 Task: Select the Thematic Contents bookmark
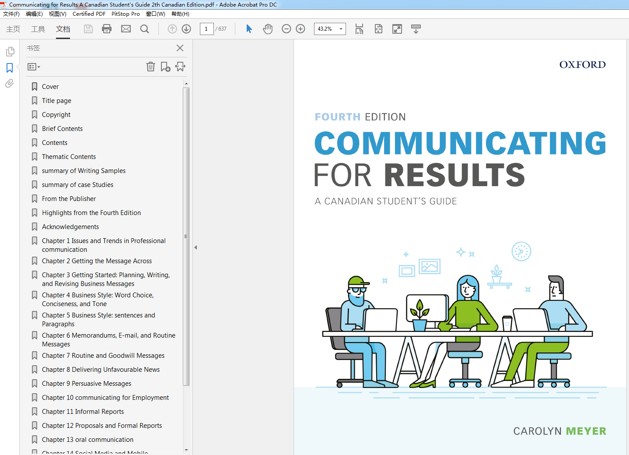pyautogui.click(x=69, y=157)
